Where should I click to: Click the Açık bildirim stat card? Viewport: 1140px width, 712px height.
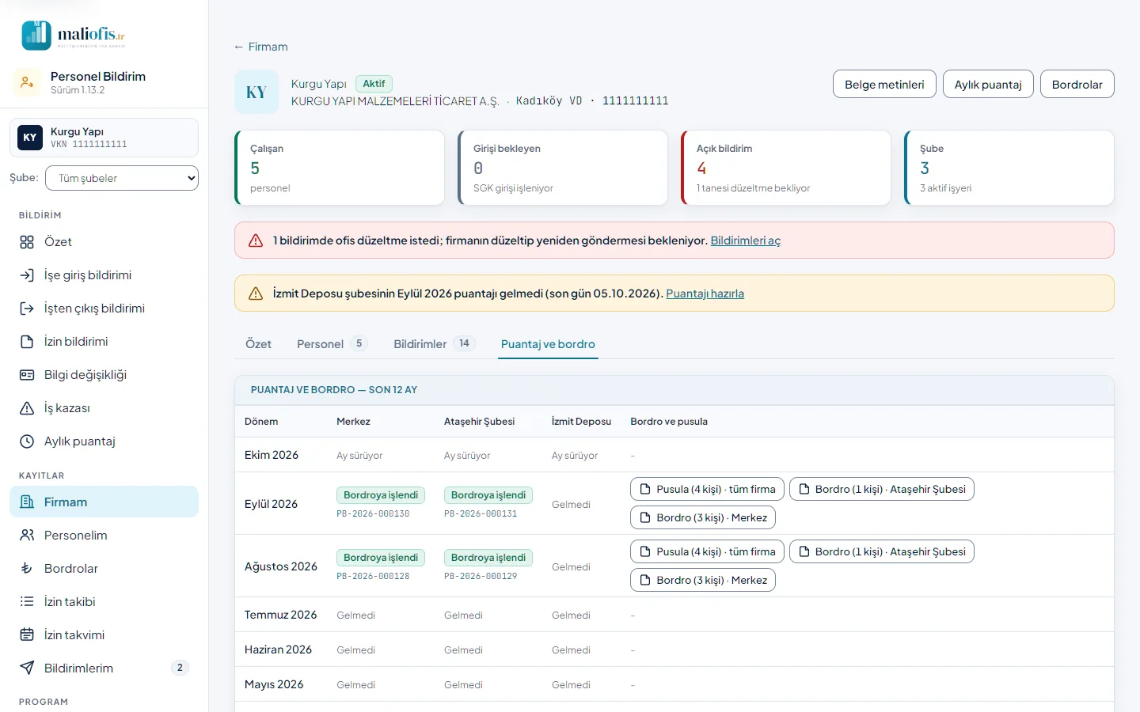786,168
